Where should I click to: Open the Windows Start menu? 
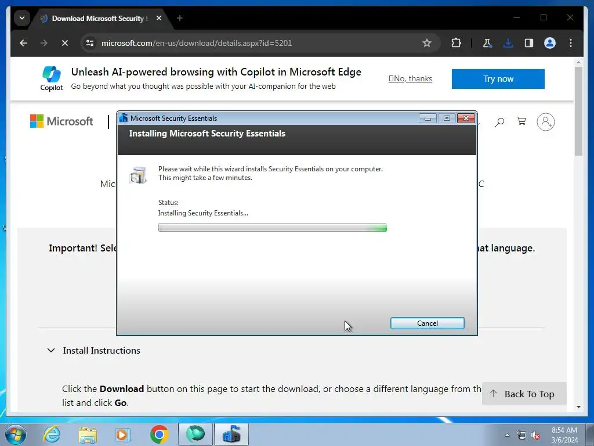click(x=15, y=434)
